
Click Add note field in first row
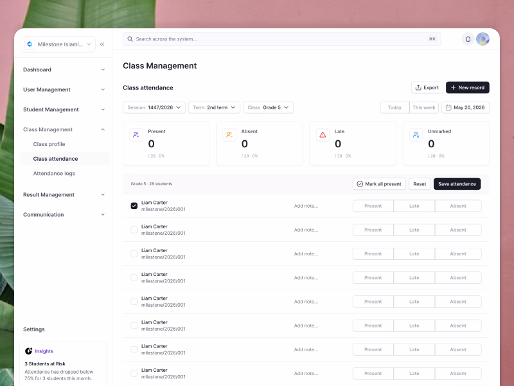click(x=306, y=206)
